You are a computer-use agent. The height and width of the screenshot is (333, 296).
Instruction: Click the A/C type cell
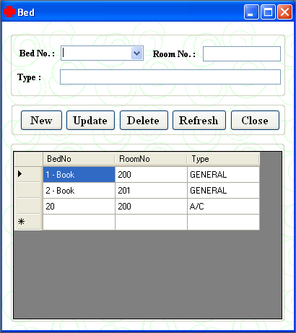(x=223, y=207)
